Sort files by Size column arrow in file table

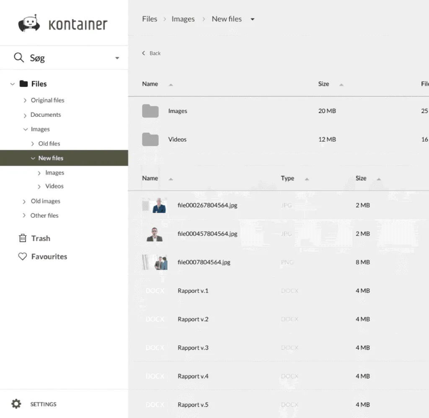pyautogui.click(x=379, y=179)
